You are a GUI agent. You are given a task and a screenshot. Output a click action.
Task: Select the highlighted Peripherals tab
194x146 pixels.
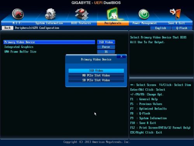(x=113, y=23)
